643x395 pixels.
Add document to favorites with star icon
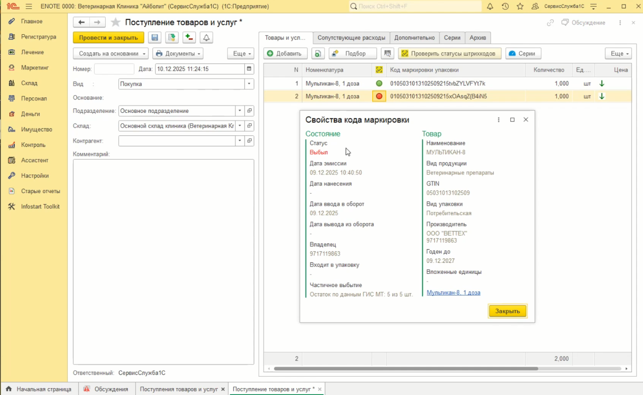click(116, 22)
